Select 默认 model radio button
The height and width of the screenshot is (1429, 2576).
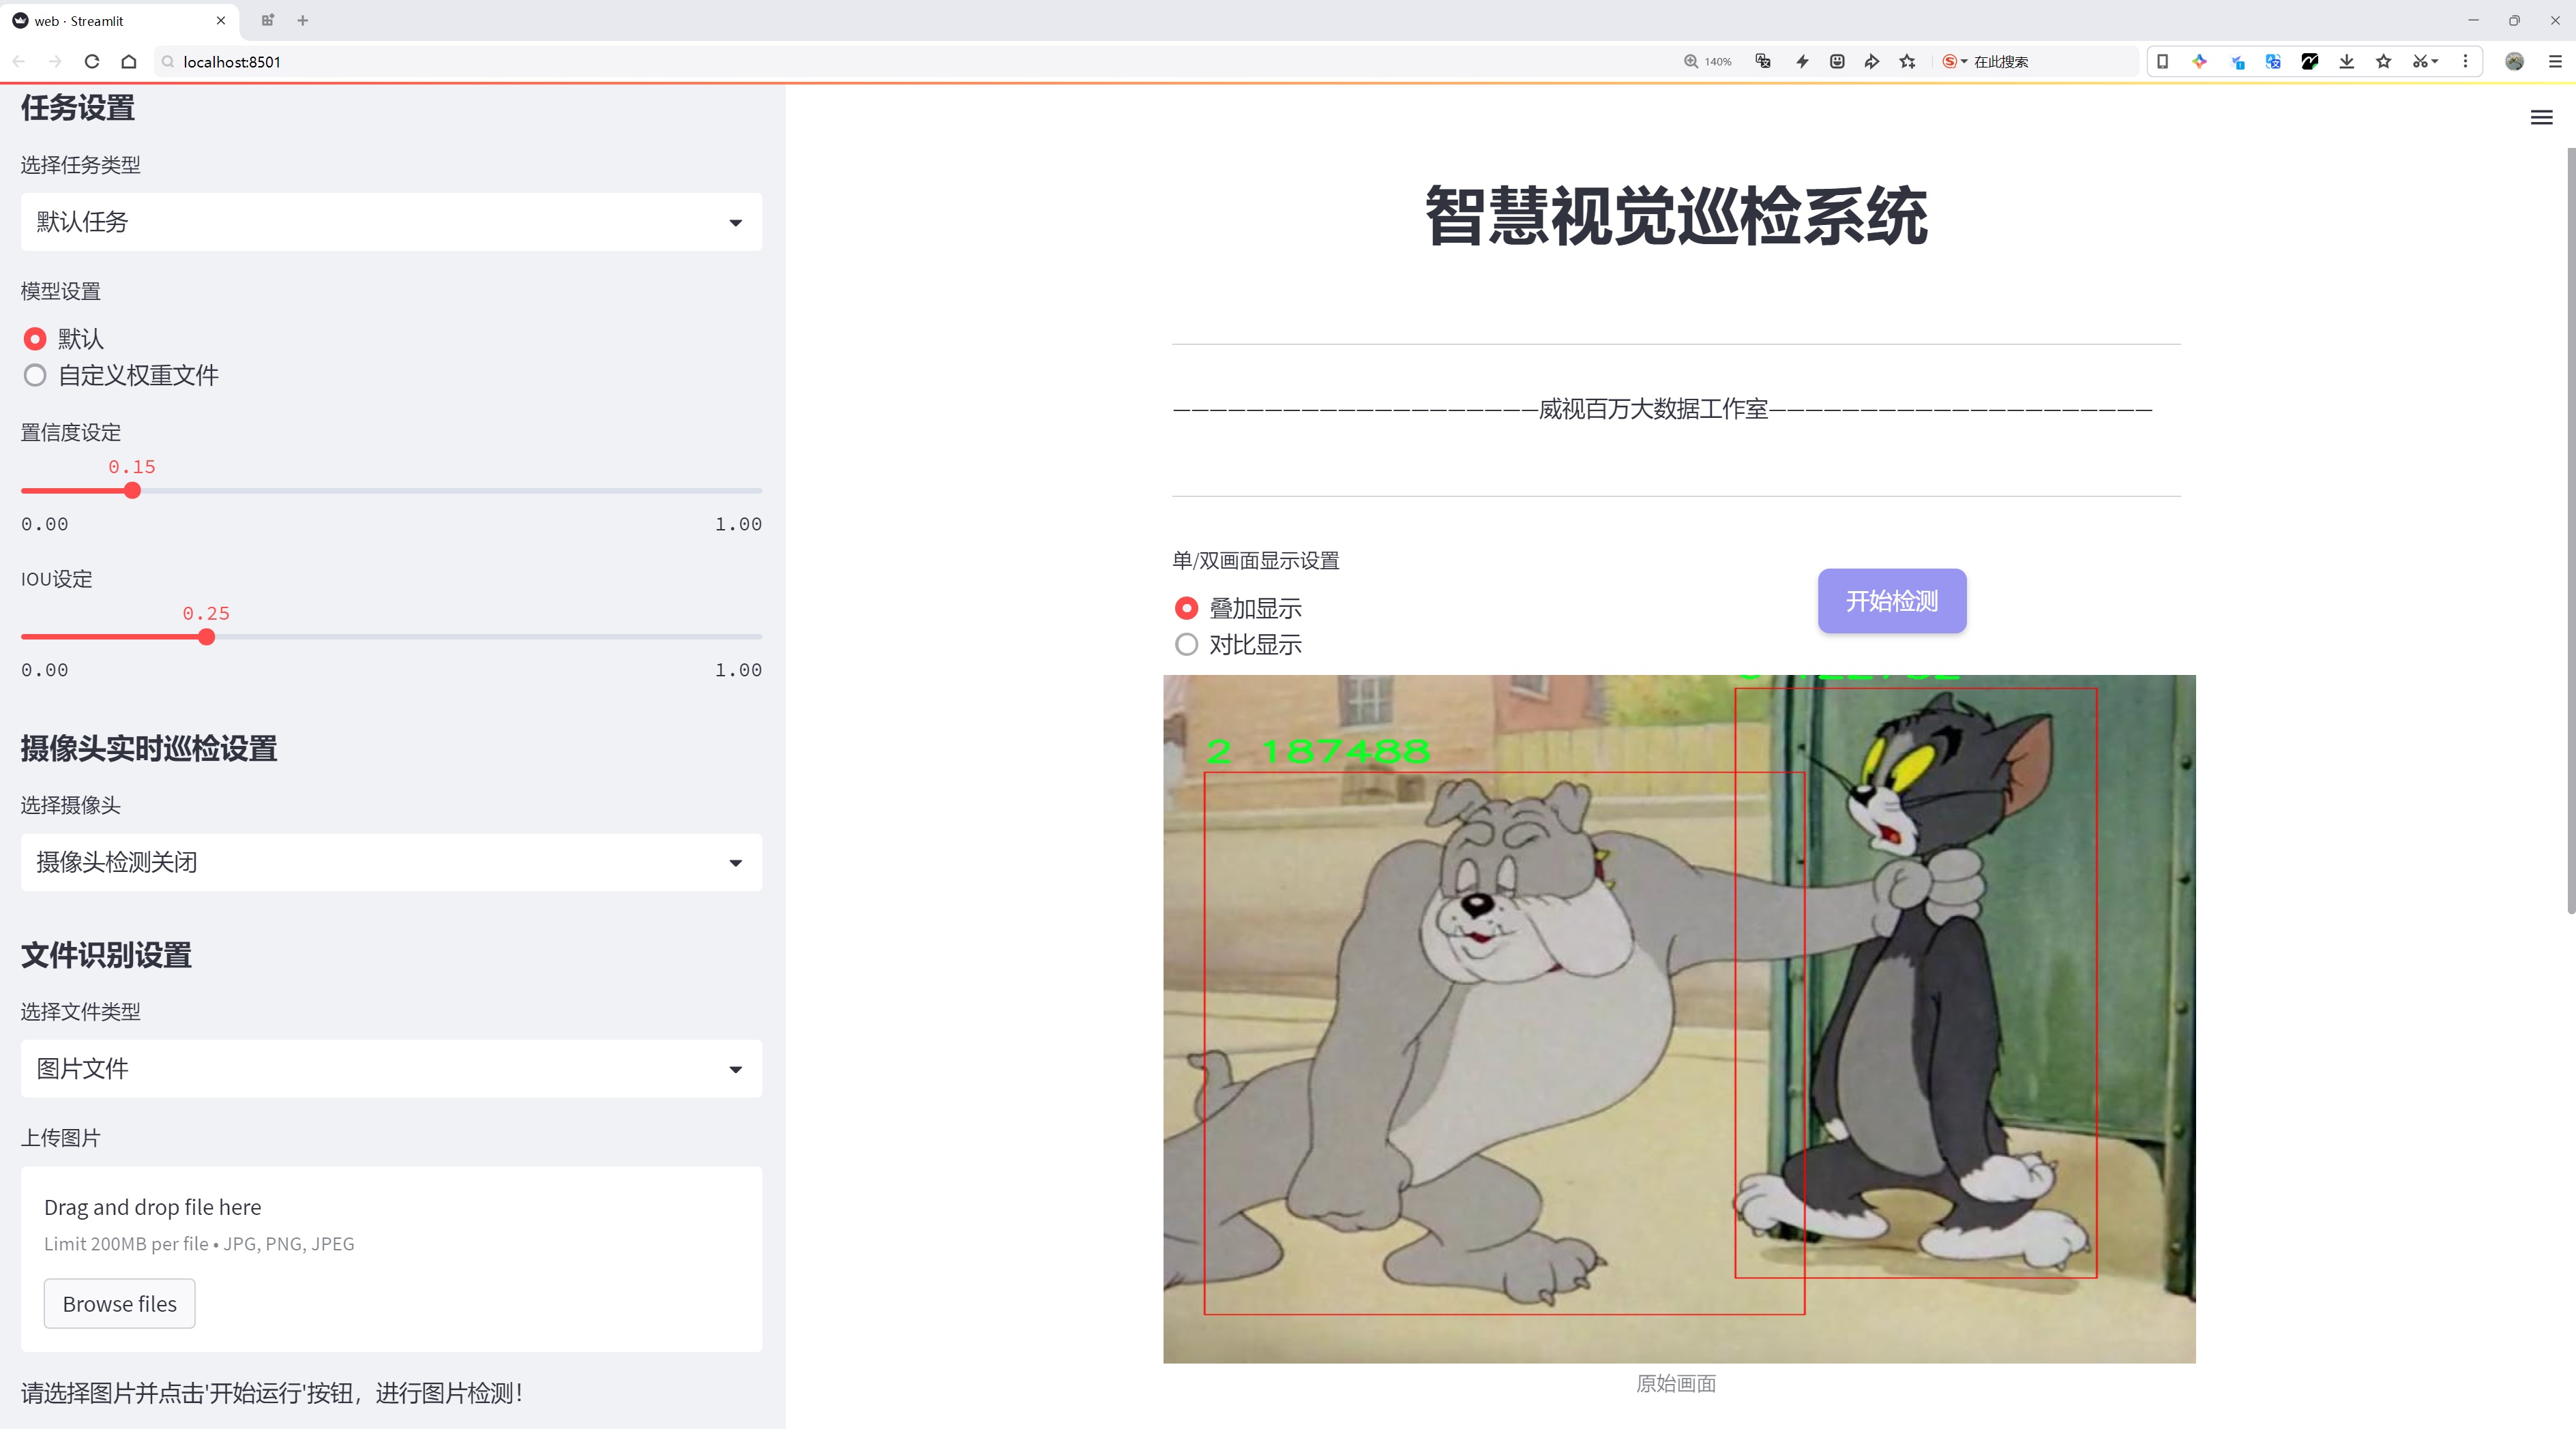tap(36, 339)
